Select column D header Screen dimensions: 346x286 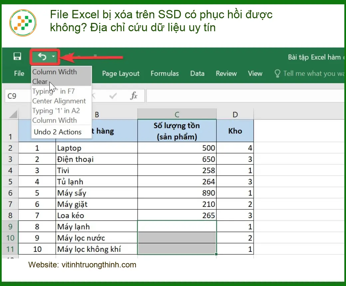tap(235, 114)
